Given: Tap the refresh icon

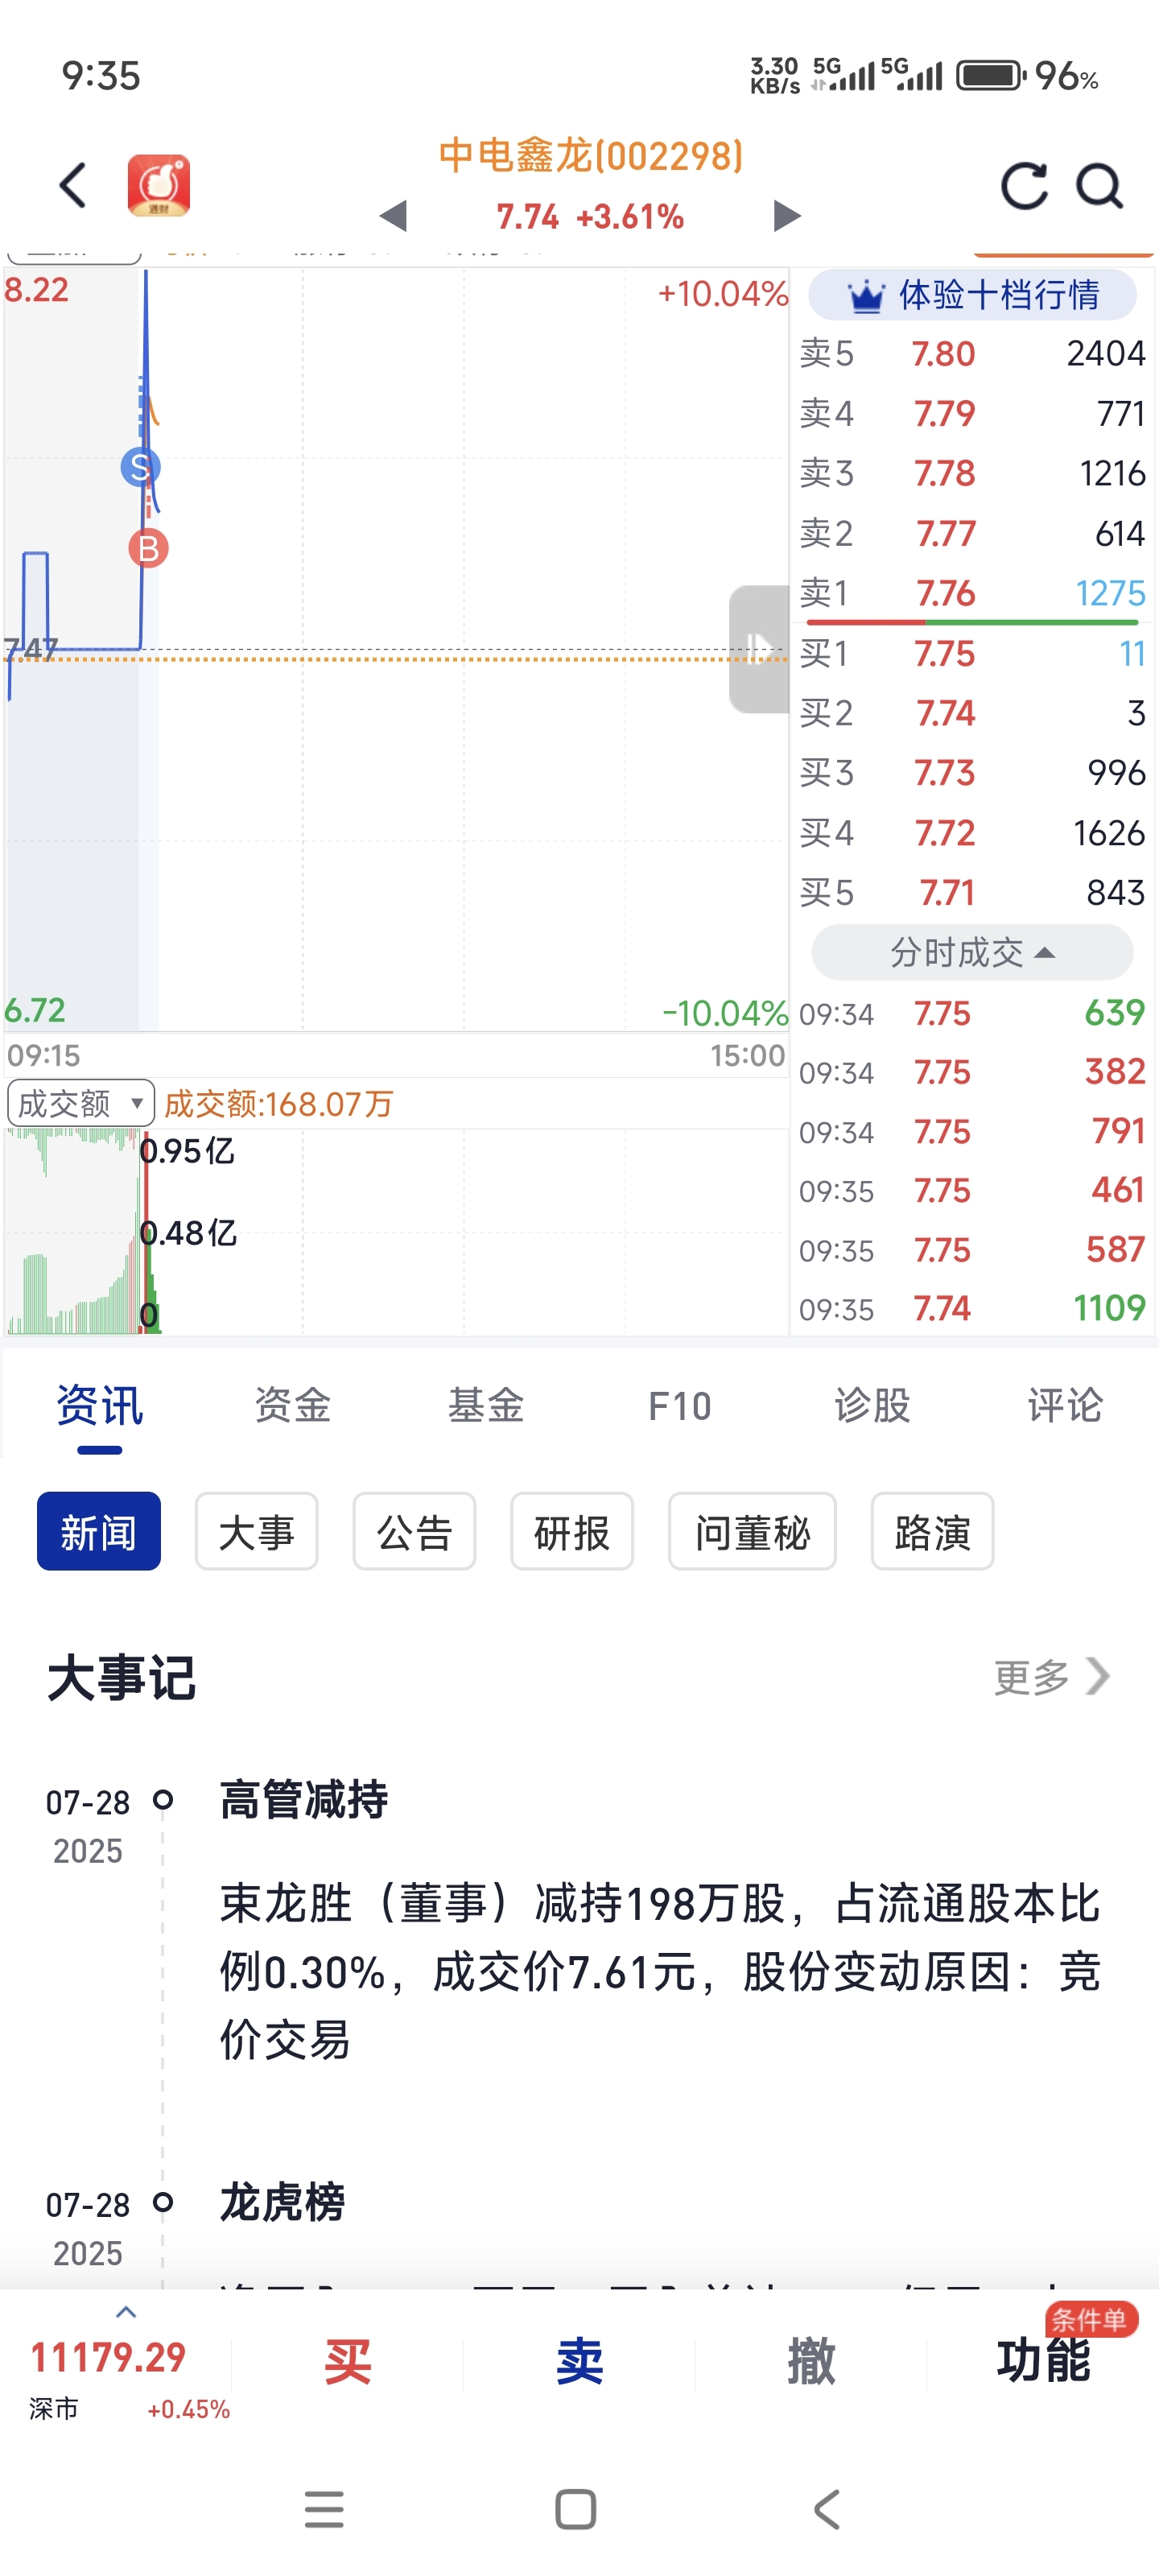Looking at the screenshot, I should 1024,185.
